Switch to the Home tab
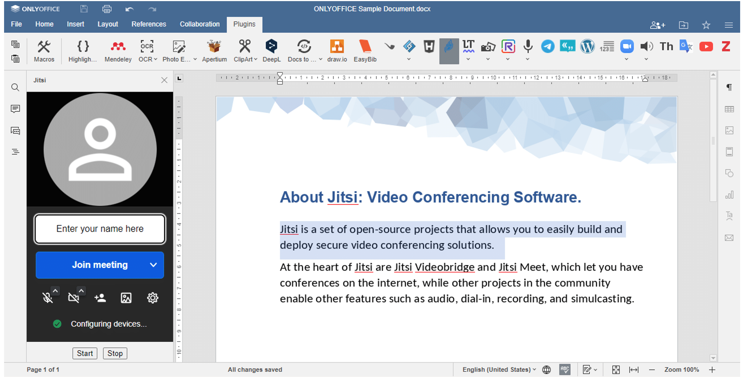742x377 pixels. (44, 24)
